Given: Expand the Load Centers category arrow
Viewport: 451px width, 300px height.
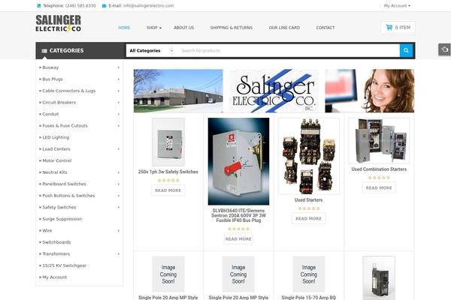Looking at the screenshot, I should (x=119, y=149).
